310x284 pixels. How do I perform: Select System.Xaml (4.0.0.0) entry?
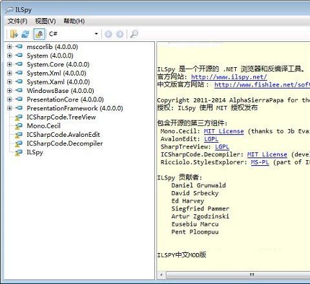click(58, 82)
